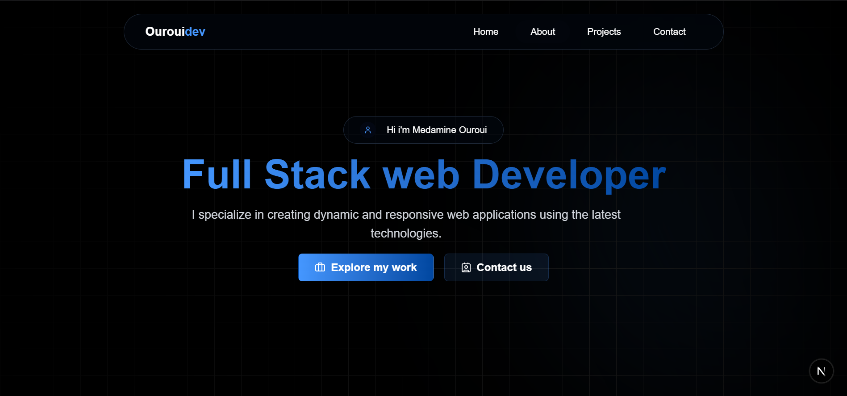
Task: Click the "I specialize in creating" description line
Action: click(406, 215)
